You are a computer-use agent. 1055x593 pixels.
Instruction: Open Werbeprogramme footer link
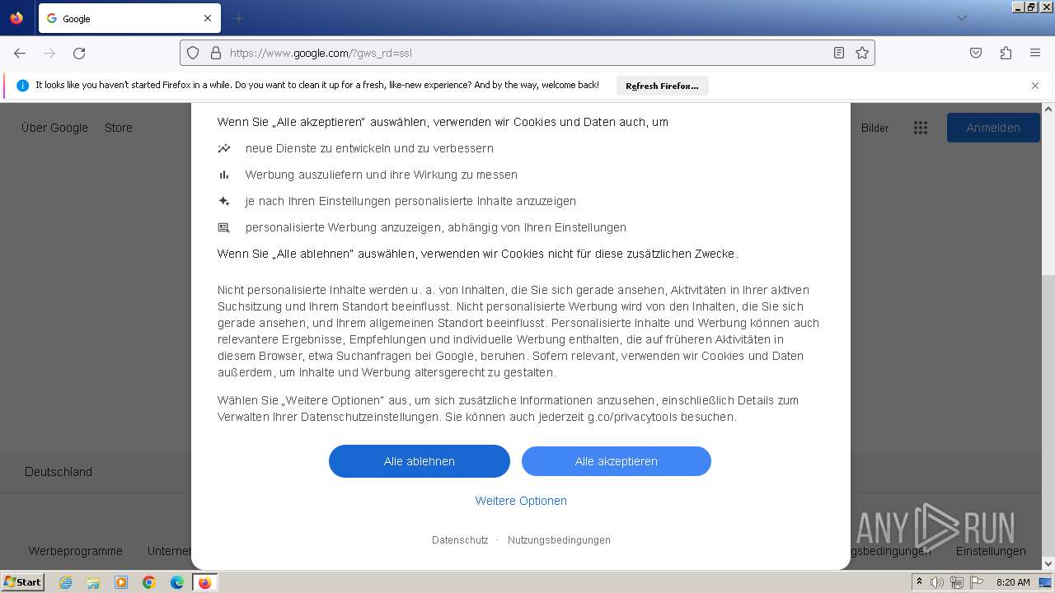pyautogui.click(x=76, y=551)
